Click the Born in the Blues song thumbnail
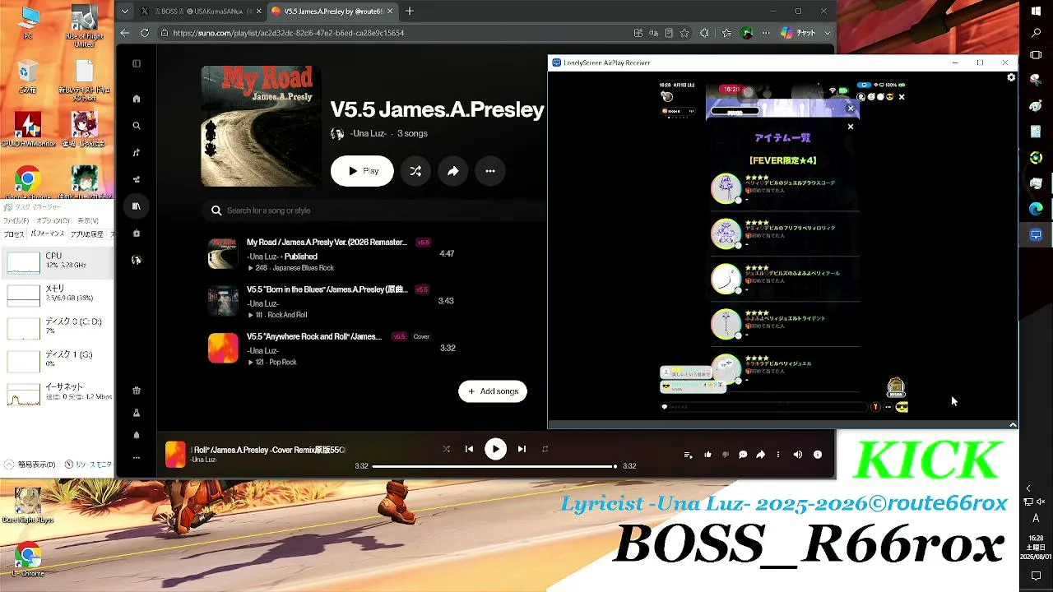The width and height of the screenshot is (1053, 592). [x=223, y=301]
